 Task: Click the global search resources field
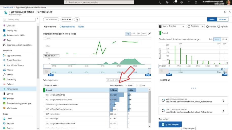coord(99,2)
